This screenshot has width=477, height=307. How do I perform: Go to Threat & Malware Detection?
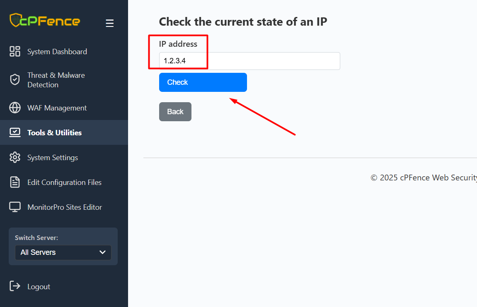click(56, 80)
